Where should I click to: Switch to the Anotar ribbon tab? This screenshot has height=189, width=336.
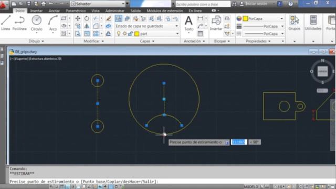click(x=54, y=10)
